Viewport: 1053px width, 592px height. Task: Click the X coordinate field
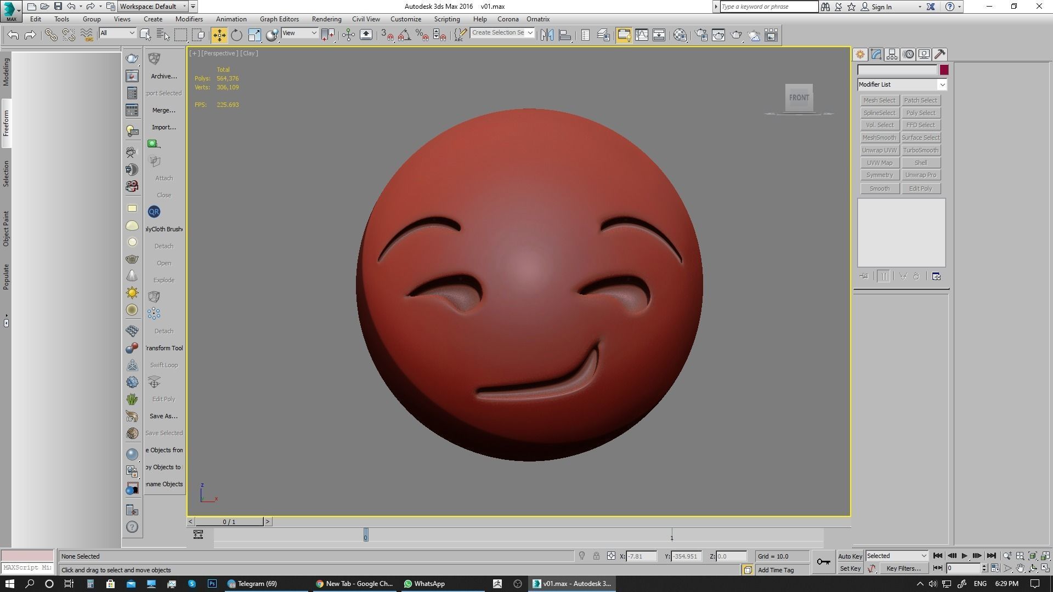(641, 556)
